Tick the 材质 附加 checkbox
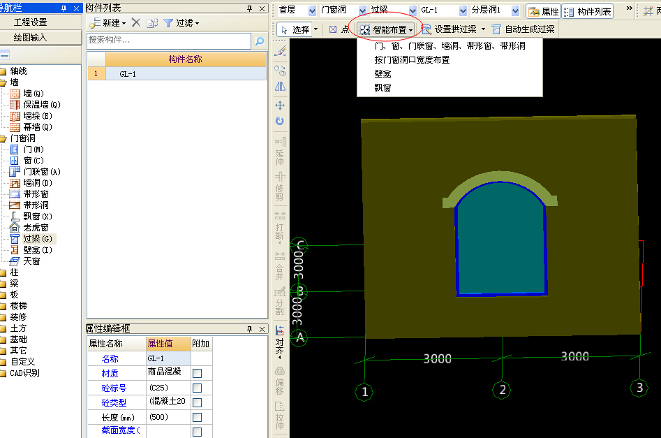661x438 pixels. tap(197, 374)
